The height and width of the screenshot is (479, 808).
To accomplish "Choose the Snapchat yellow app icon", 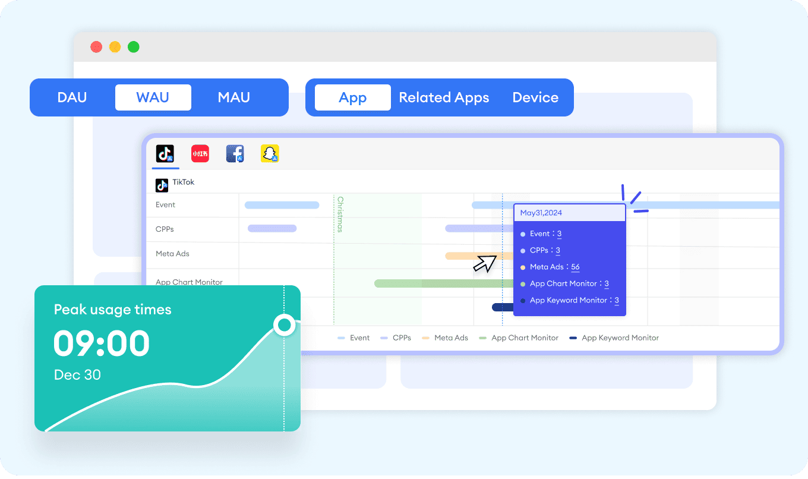I will coord(270,154).
